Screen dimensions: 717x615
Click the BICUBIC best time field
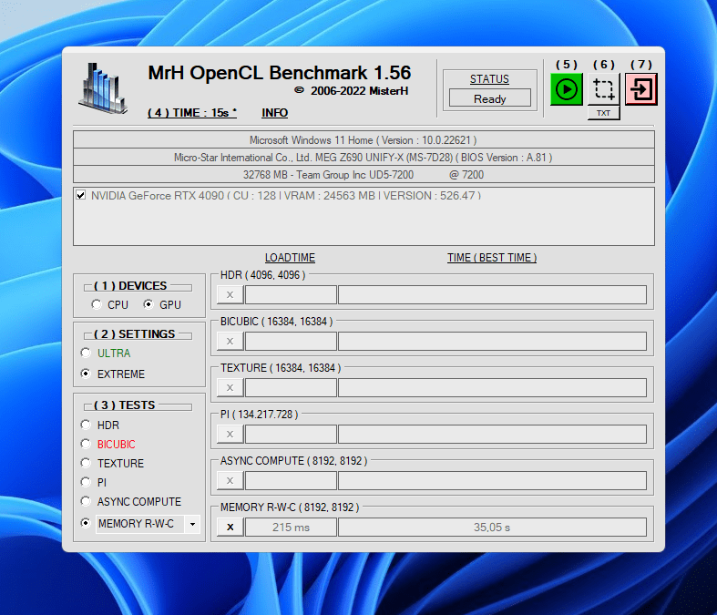coord(492,341)
